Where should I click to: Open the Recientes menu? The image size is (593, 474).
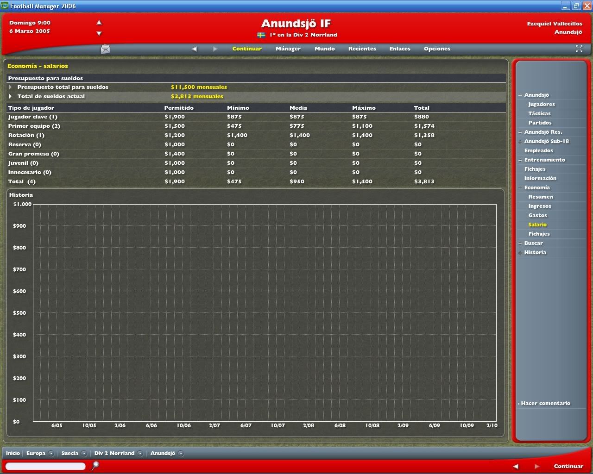362,49
